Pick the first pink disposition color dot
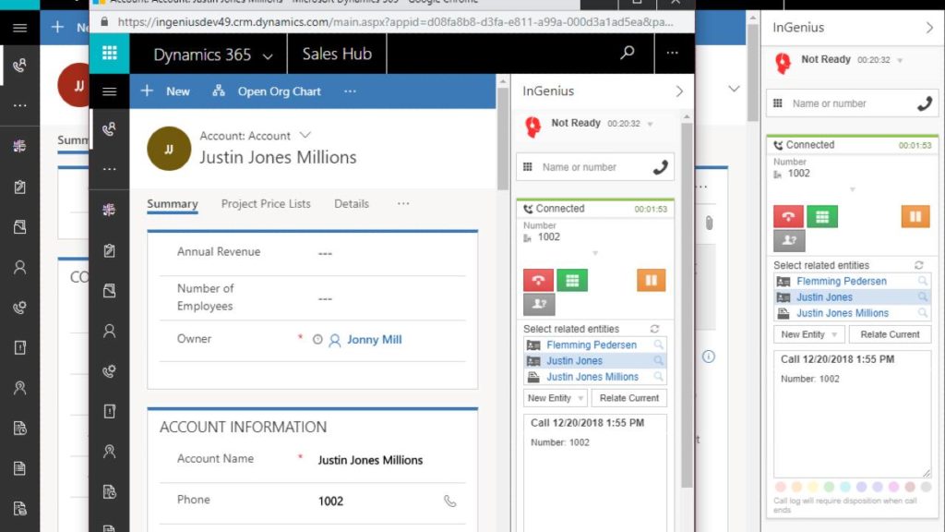Image resolution: width=945 pixels, height=532 pixels. coord(781,487)
